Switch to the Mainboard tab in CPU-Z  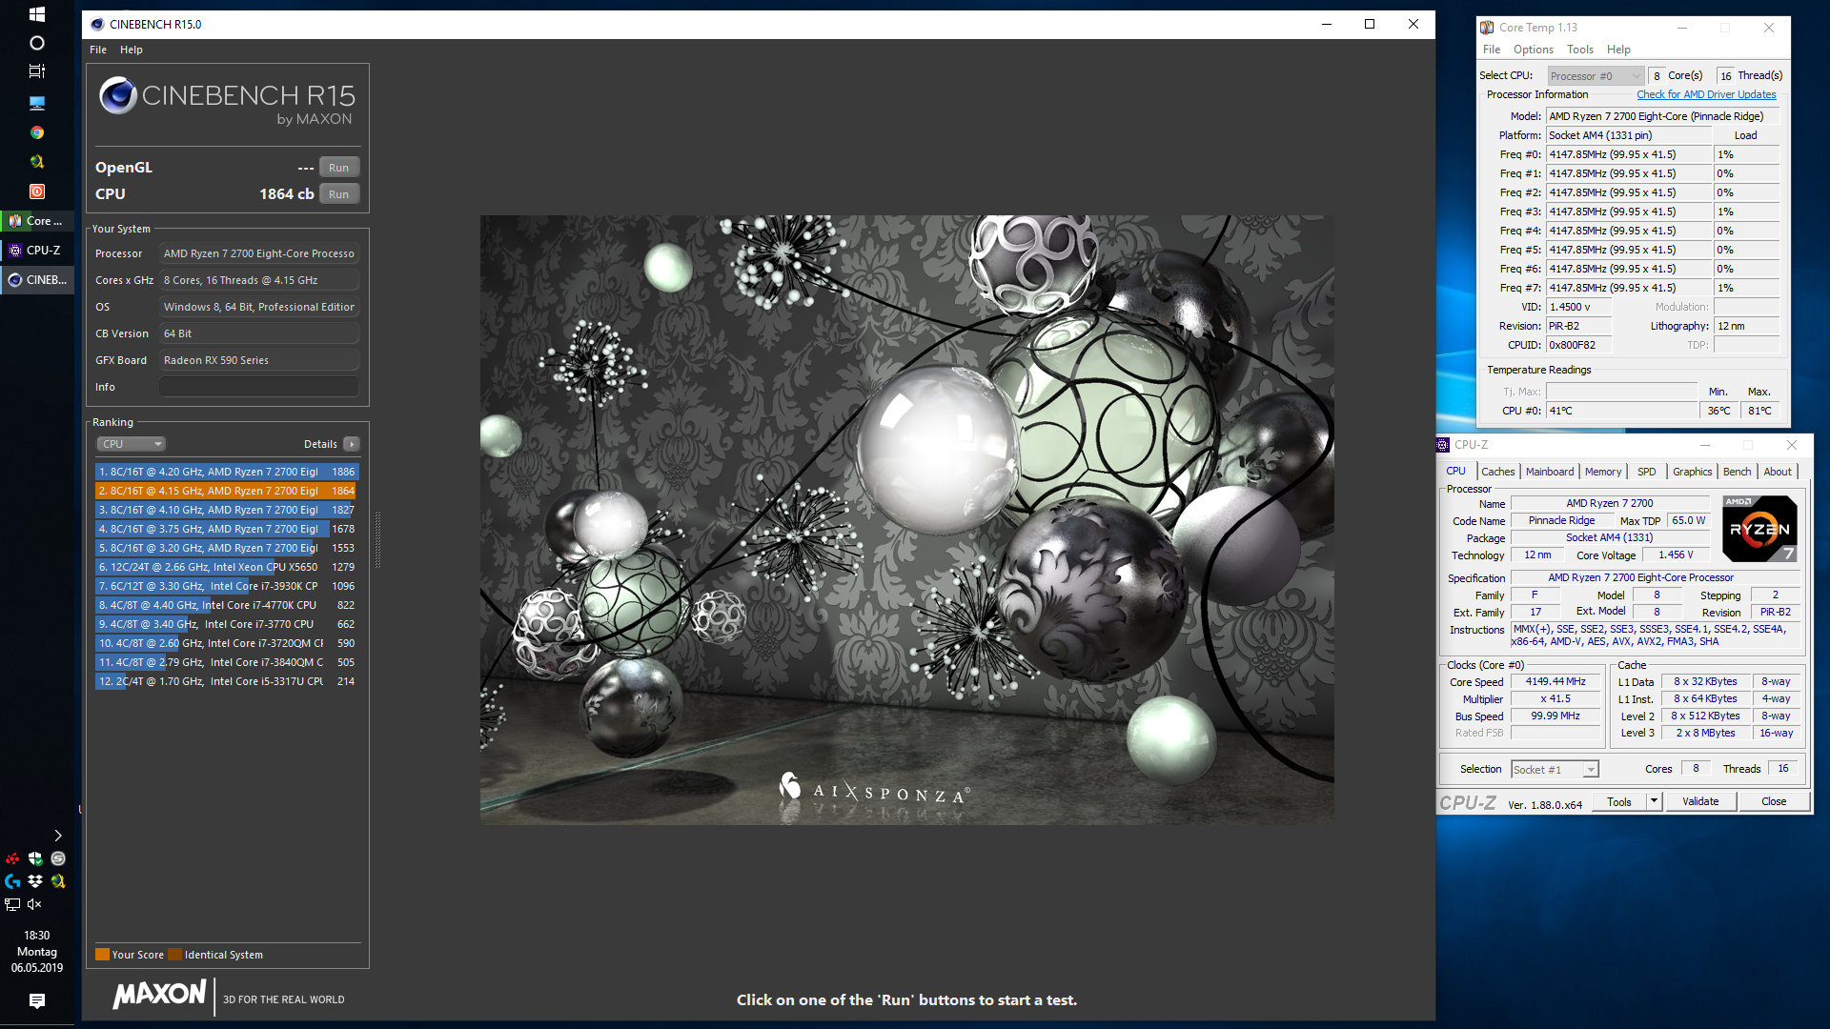1549,472
